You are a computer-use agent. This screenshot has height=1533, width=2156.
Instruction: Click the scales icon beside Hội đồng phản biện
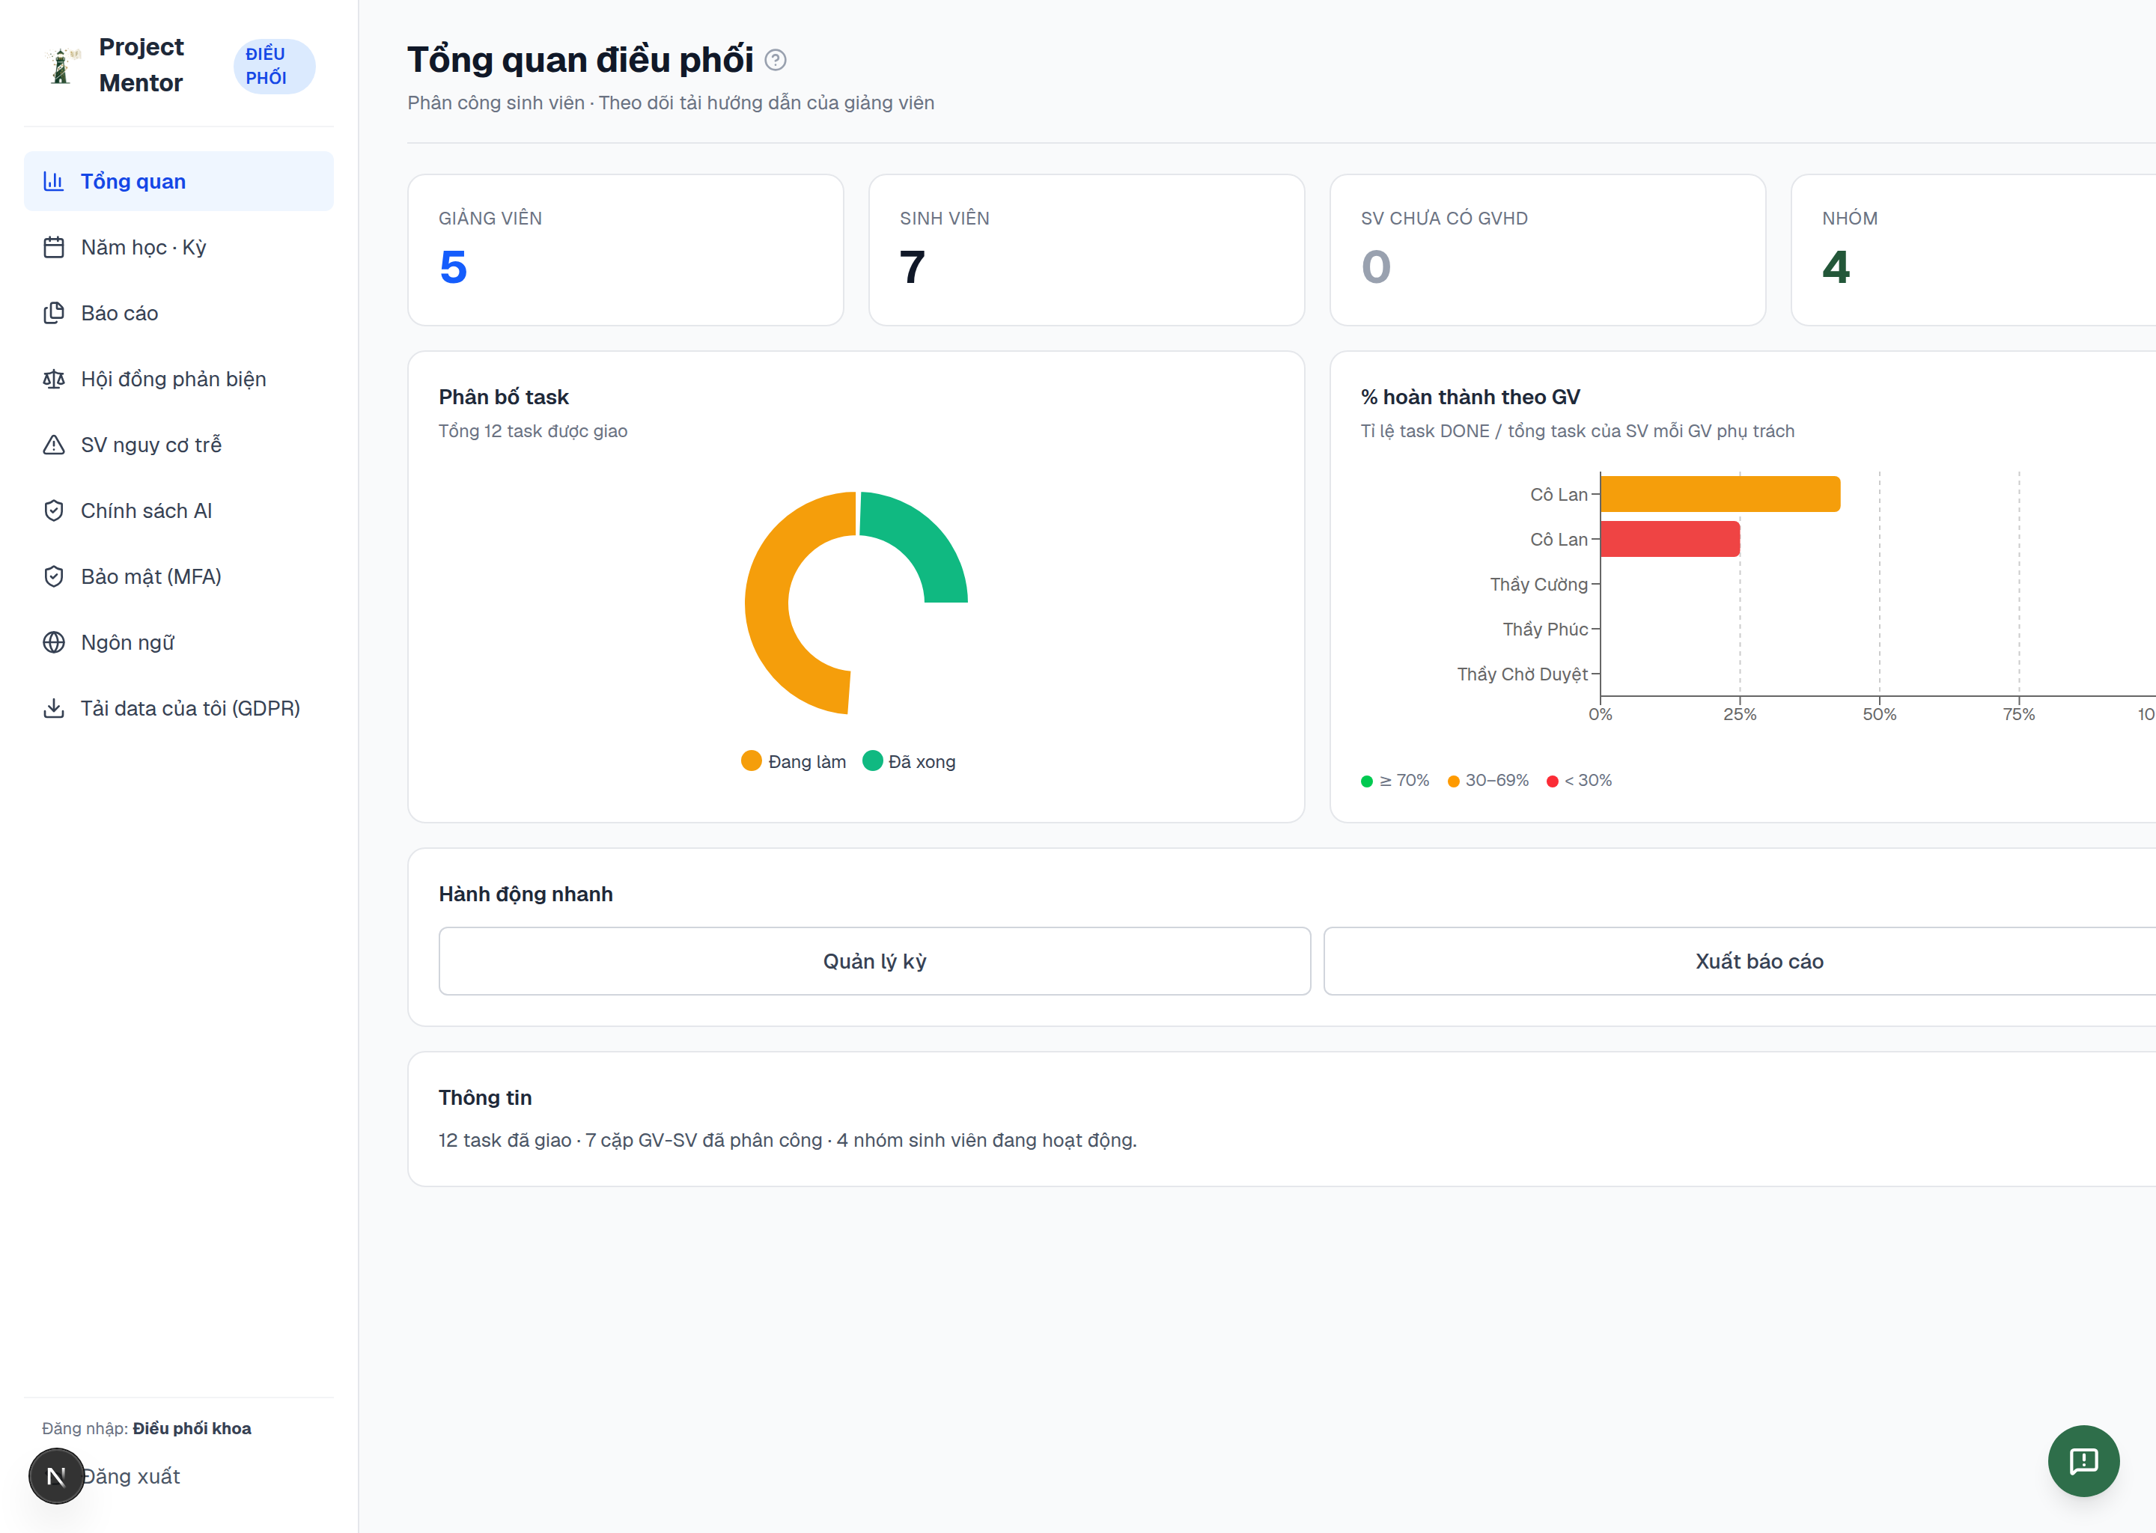click(x=54, y=380)
